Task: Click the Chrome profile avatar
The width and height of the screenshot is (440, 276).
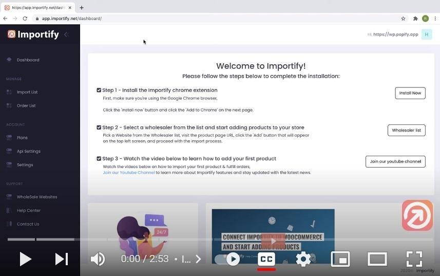Action: (426, 19)
